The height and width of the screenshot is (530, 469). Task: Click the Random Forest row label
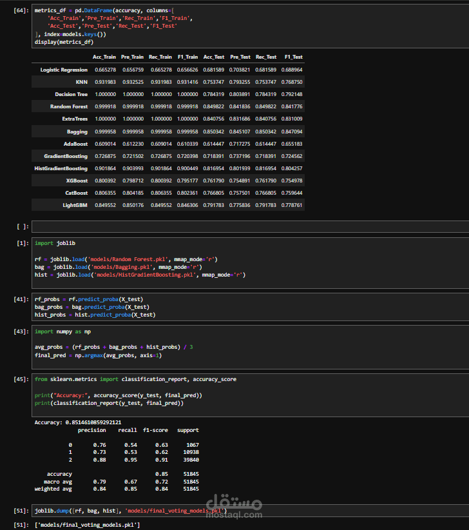click(x=69, y=106)
